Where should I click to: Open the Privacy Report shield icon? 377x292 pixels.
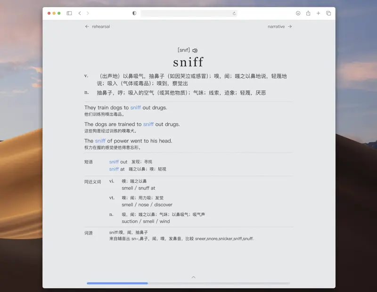[x=134, y=13]
